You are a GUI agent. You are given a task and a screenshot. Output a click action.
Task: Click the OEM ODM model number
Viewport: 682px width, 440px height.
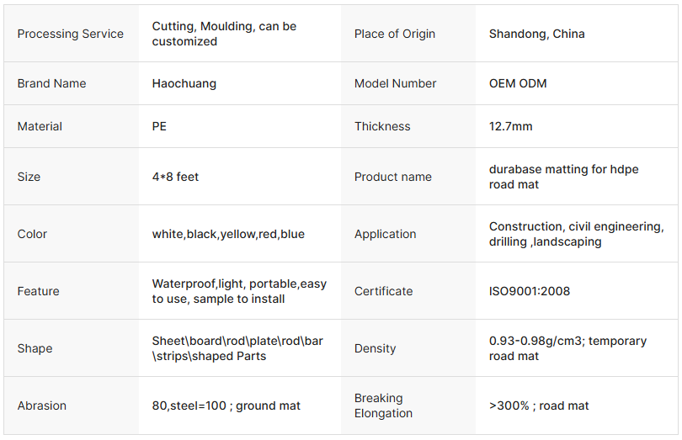pos(517,83)
